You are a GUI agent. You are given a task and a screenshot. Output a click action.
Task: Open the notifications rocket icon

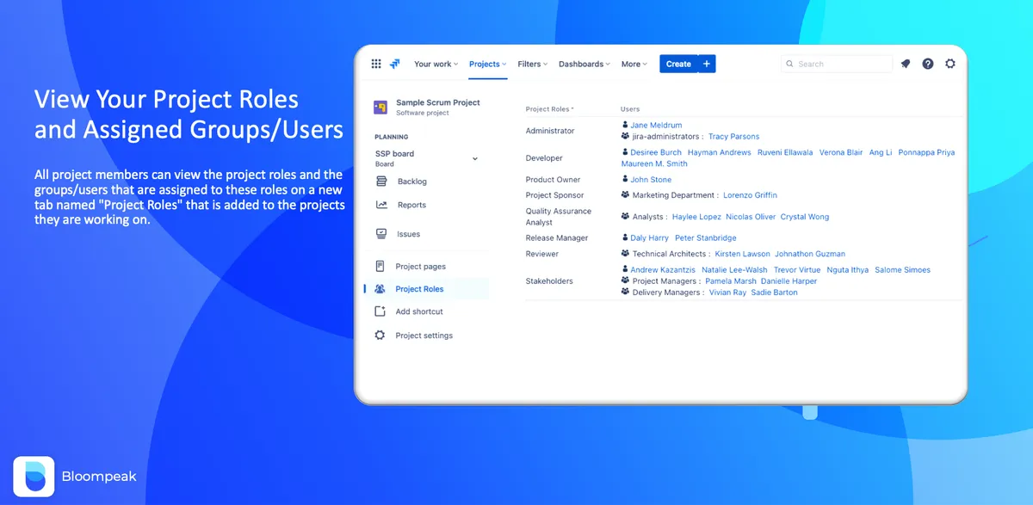pos(906,64)
